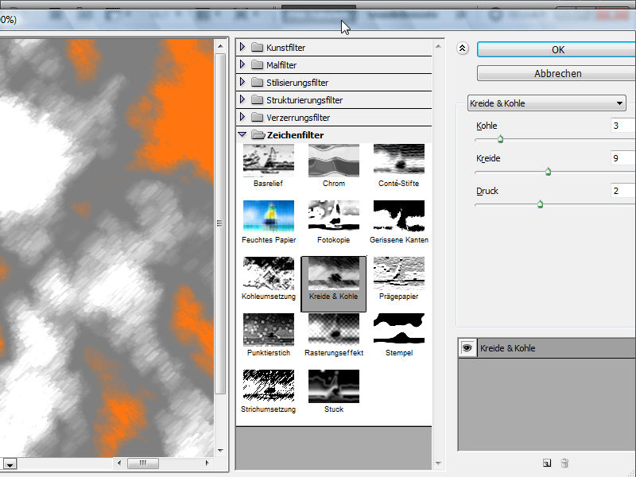Click preview horizontal scrollbar left arrow

(x=118, y=463)
